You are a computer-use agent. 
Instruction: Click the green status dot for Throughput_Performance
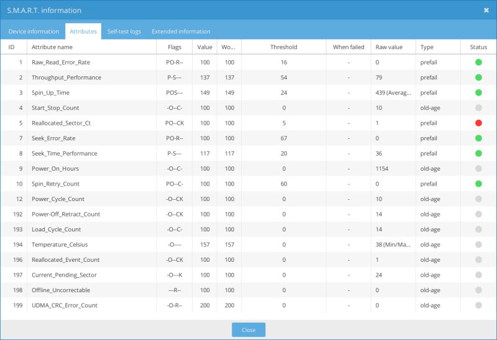[478, 77]
